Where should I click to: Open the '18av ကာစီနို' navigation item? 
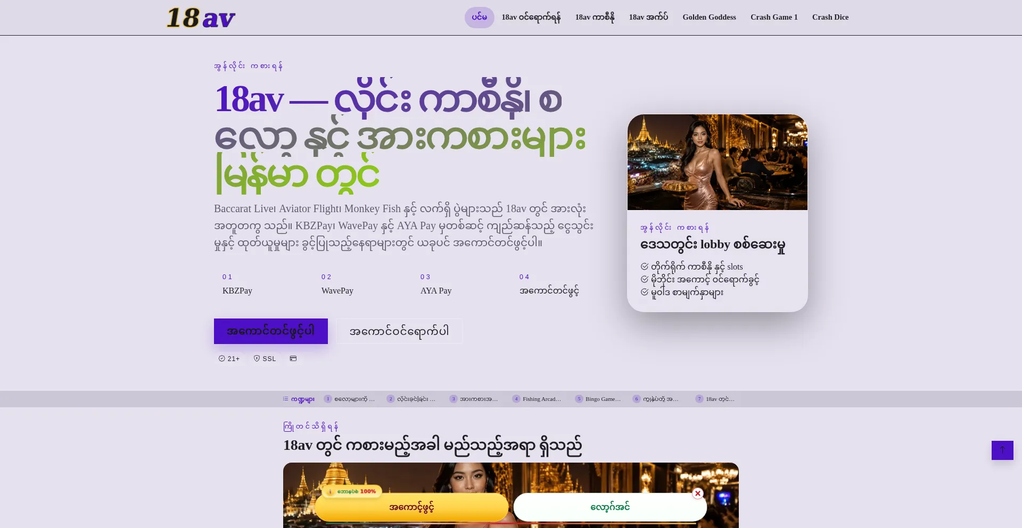click(595, 18)
